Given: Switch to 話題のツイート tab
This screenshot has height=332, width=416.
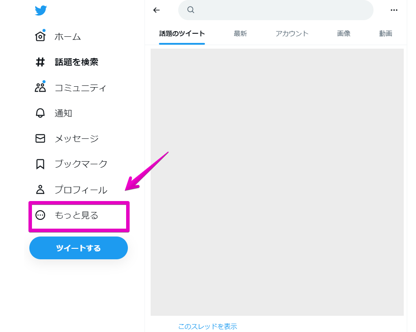Looking at the screenshot, I should click(x=182, y=34).
